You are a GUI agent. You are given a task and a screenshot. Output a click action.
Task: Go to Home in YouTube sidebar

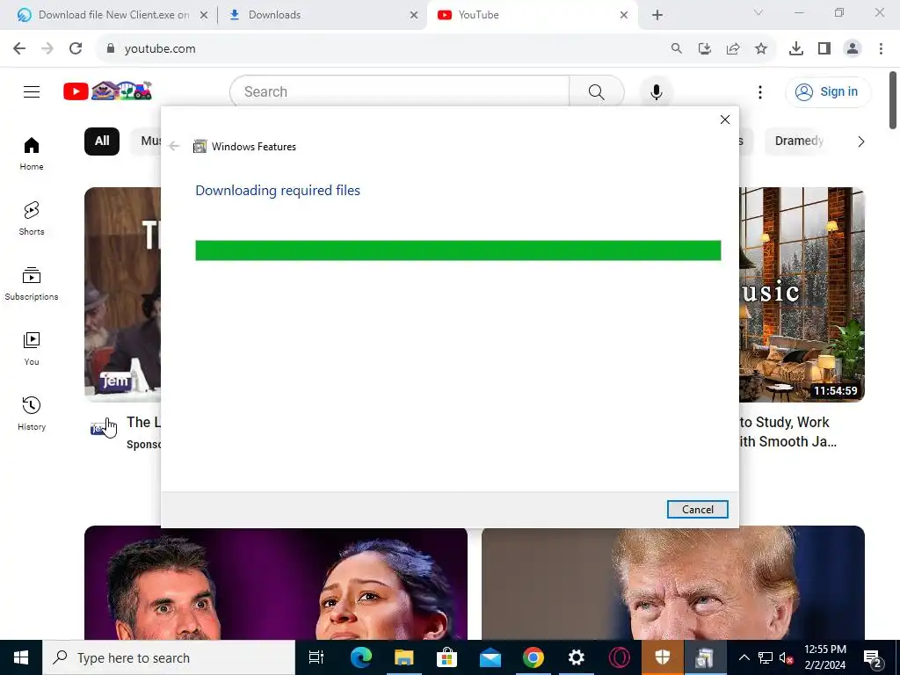pos(32,154)
